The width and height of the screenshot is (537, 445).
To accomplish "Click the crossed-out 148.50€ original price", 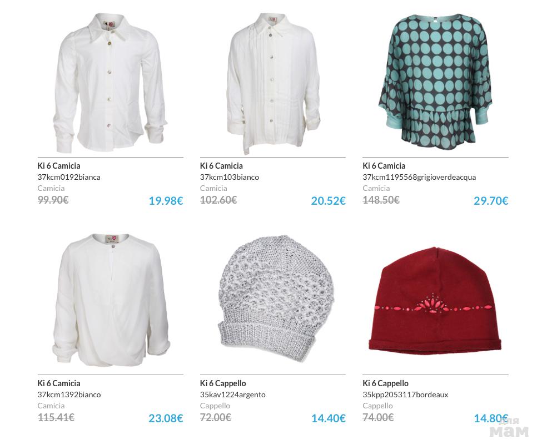I will coord(381,200).
